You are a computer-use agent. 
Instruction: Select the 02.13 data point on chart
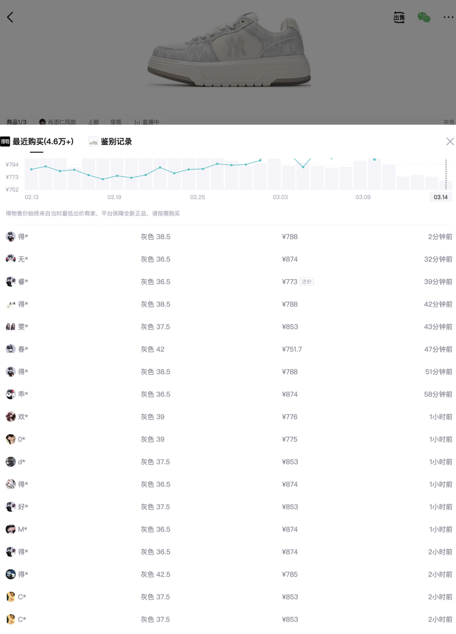[31, 169]
